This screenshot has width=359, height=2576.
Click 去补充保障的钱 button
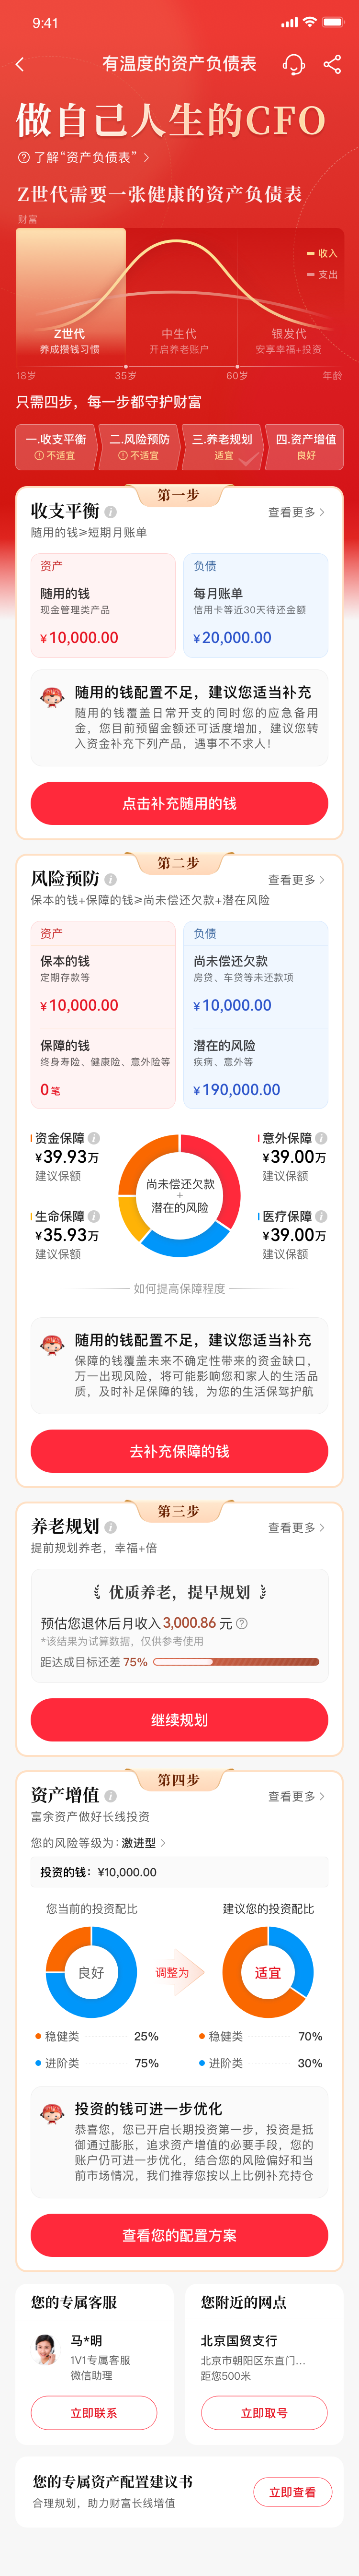coord(179,1451)
